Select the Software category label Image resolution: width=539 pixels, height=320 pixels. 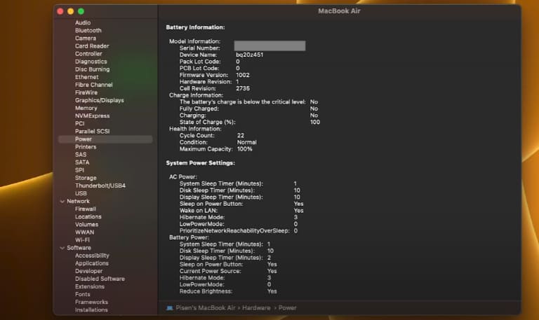coord(79,248)
